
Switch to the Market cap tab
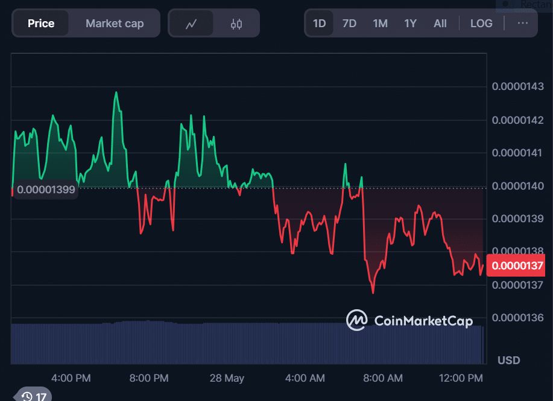tap(115, 24)
